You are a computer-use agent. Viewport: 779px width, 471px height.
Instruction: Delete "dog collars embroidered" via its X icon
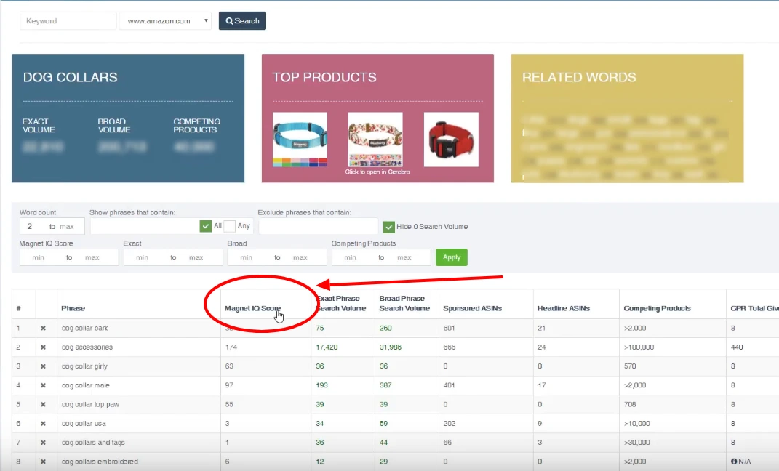click(43, 461)
